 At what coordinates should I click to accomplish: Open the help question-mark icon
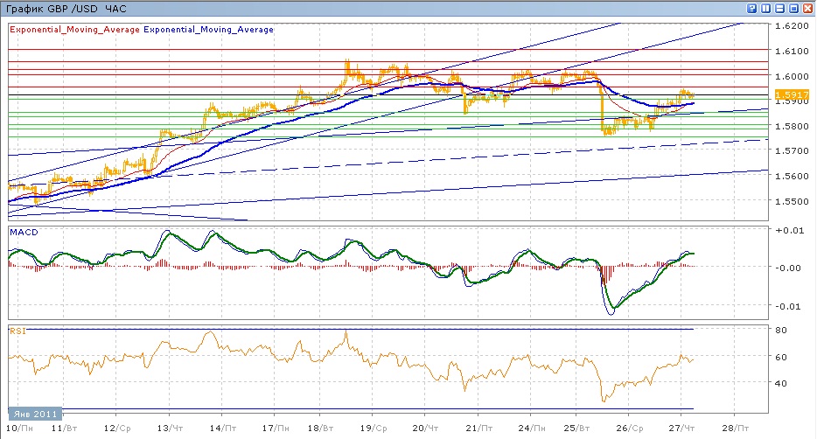[x=752, y=9]
